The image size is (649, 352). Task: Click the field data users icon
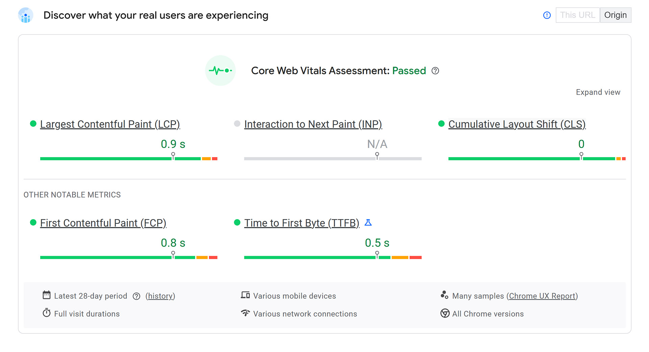[x=26, y=15]
